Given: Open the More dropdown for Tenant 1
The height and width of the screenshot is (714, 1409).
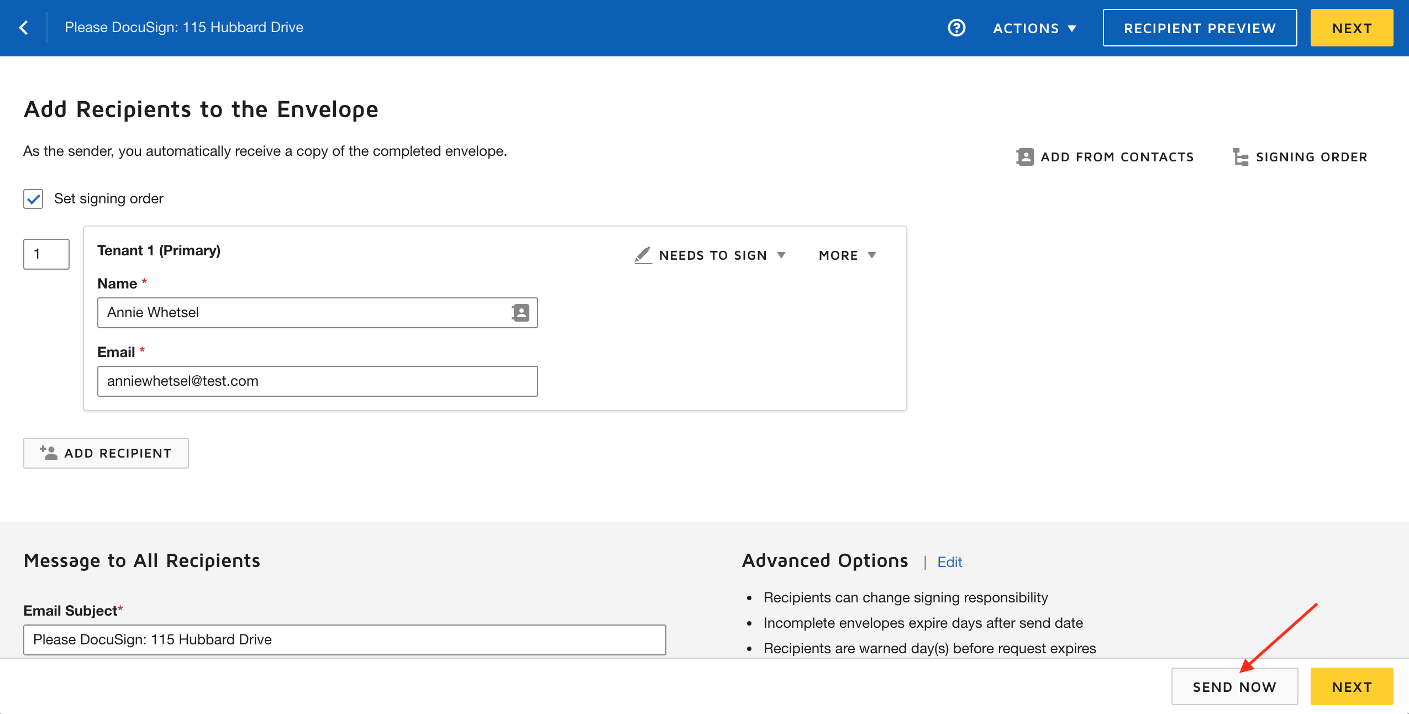Looking at the screenshot, I should pos(847,255).
